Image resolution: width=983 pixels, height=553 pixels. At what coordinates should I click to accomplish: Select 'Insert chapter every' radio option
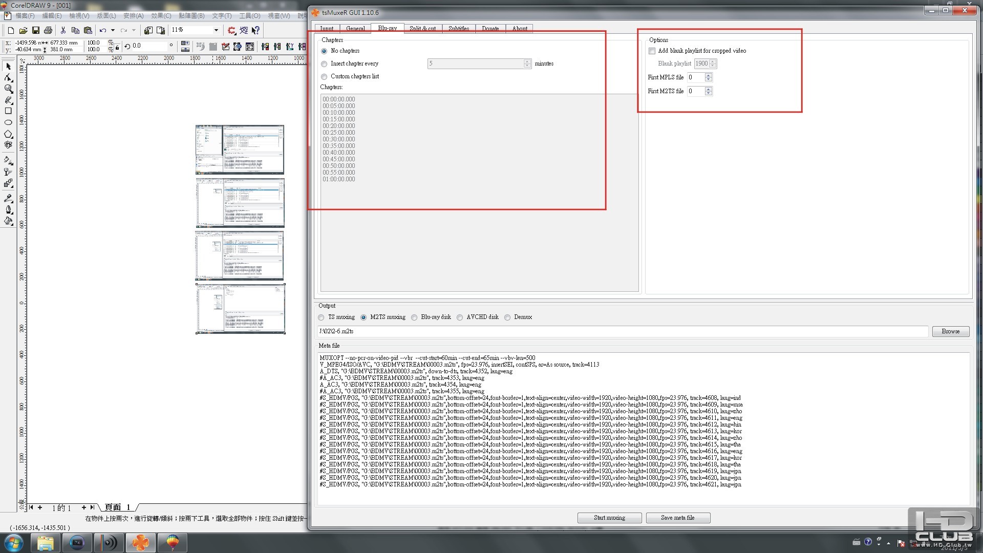click(324, 64)
